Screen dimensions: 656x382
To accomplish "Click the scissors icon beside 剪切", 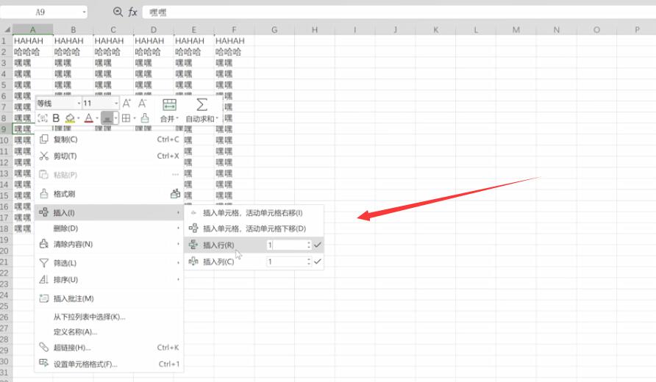I will pos(44,156).
